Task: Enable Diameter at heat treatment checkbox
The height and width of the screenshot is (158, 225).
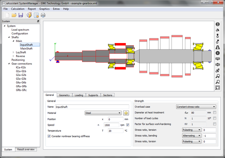Action: 215,112
